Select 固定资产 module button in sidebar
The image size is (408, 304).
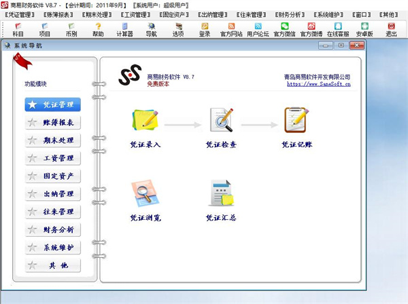(52, 176)
